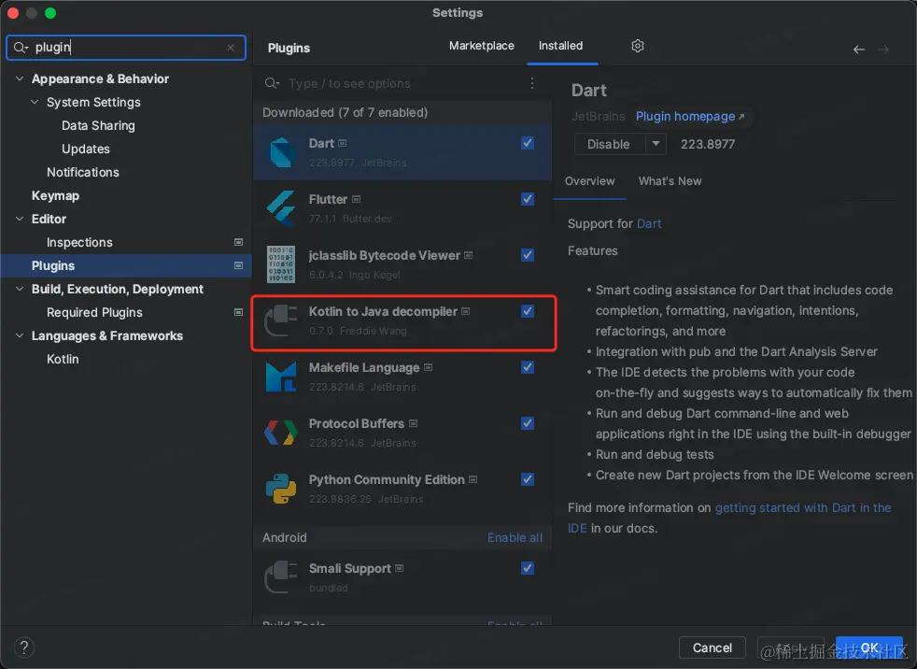Click bundled marker icon beside Dart name

click(343, 143)
